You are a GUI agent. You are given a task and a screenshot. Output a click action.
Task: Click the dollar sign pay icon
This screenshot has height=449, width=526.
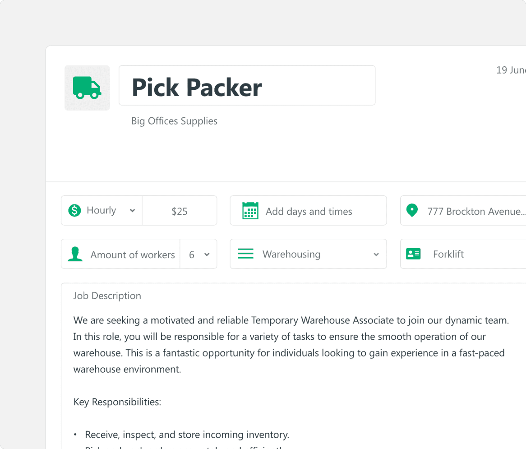74,210
